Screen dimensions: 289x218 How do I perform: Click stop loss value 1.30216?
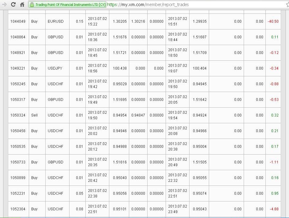click(138, 21)
